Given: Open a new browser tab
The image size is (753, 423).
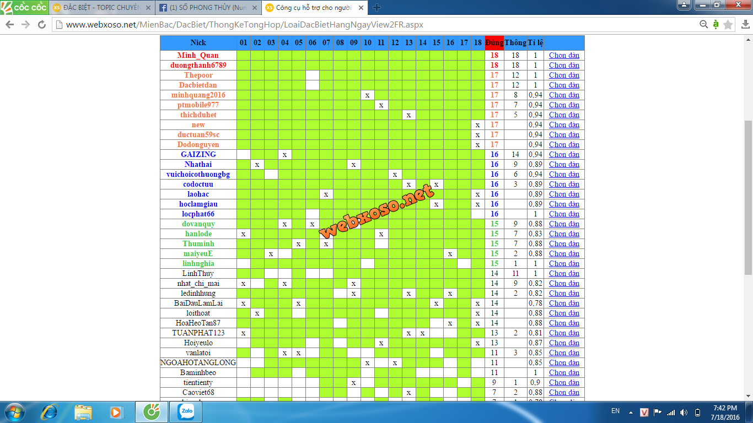Looking at the screenshot, I should 376,8.
